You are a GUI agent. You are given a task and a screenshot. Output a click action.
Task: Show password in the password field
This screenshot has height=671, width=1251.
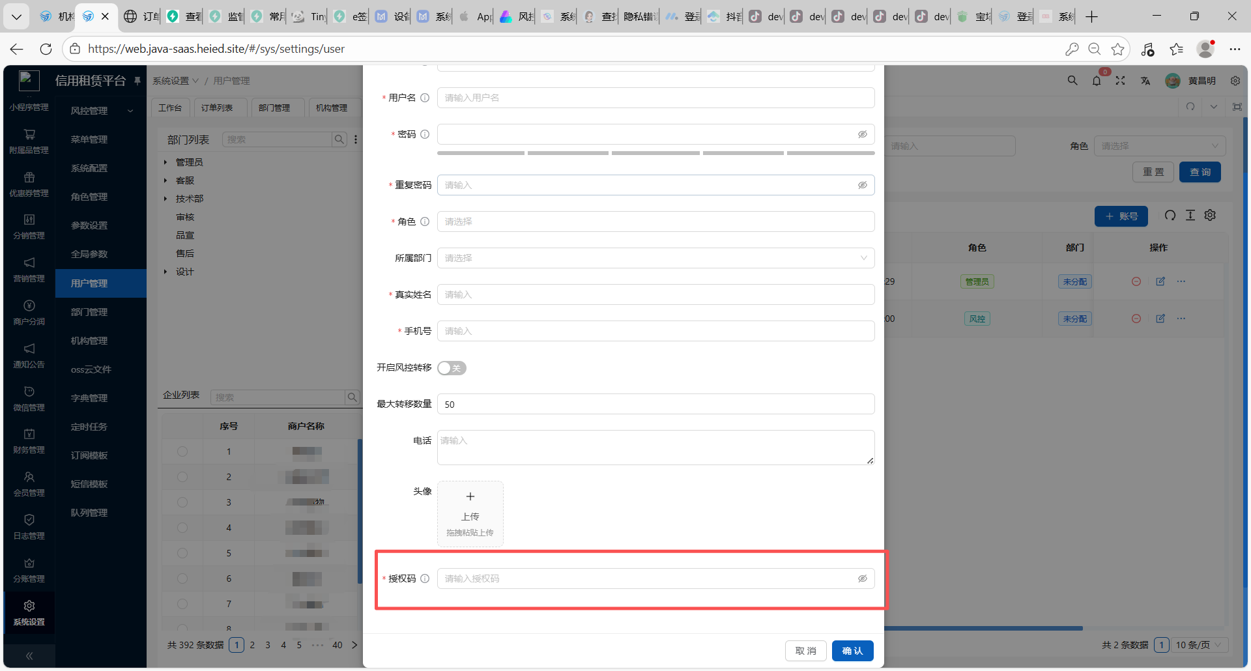862,134
